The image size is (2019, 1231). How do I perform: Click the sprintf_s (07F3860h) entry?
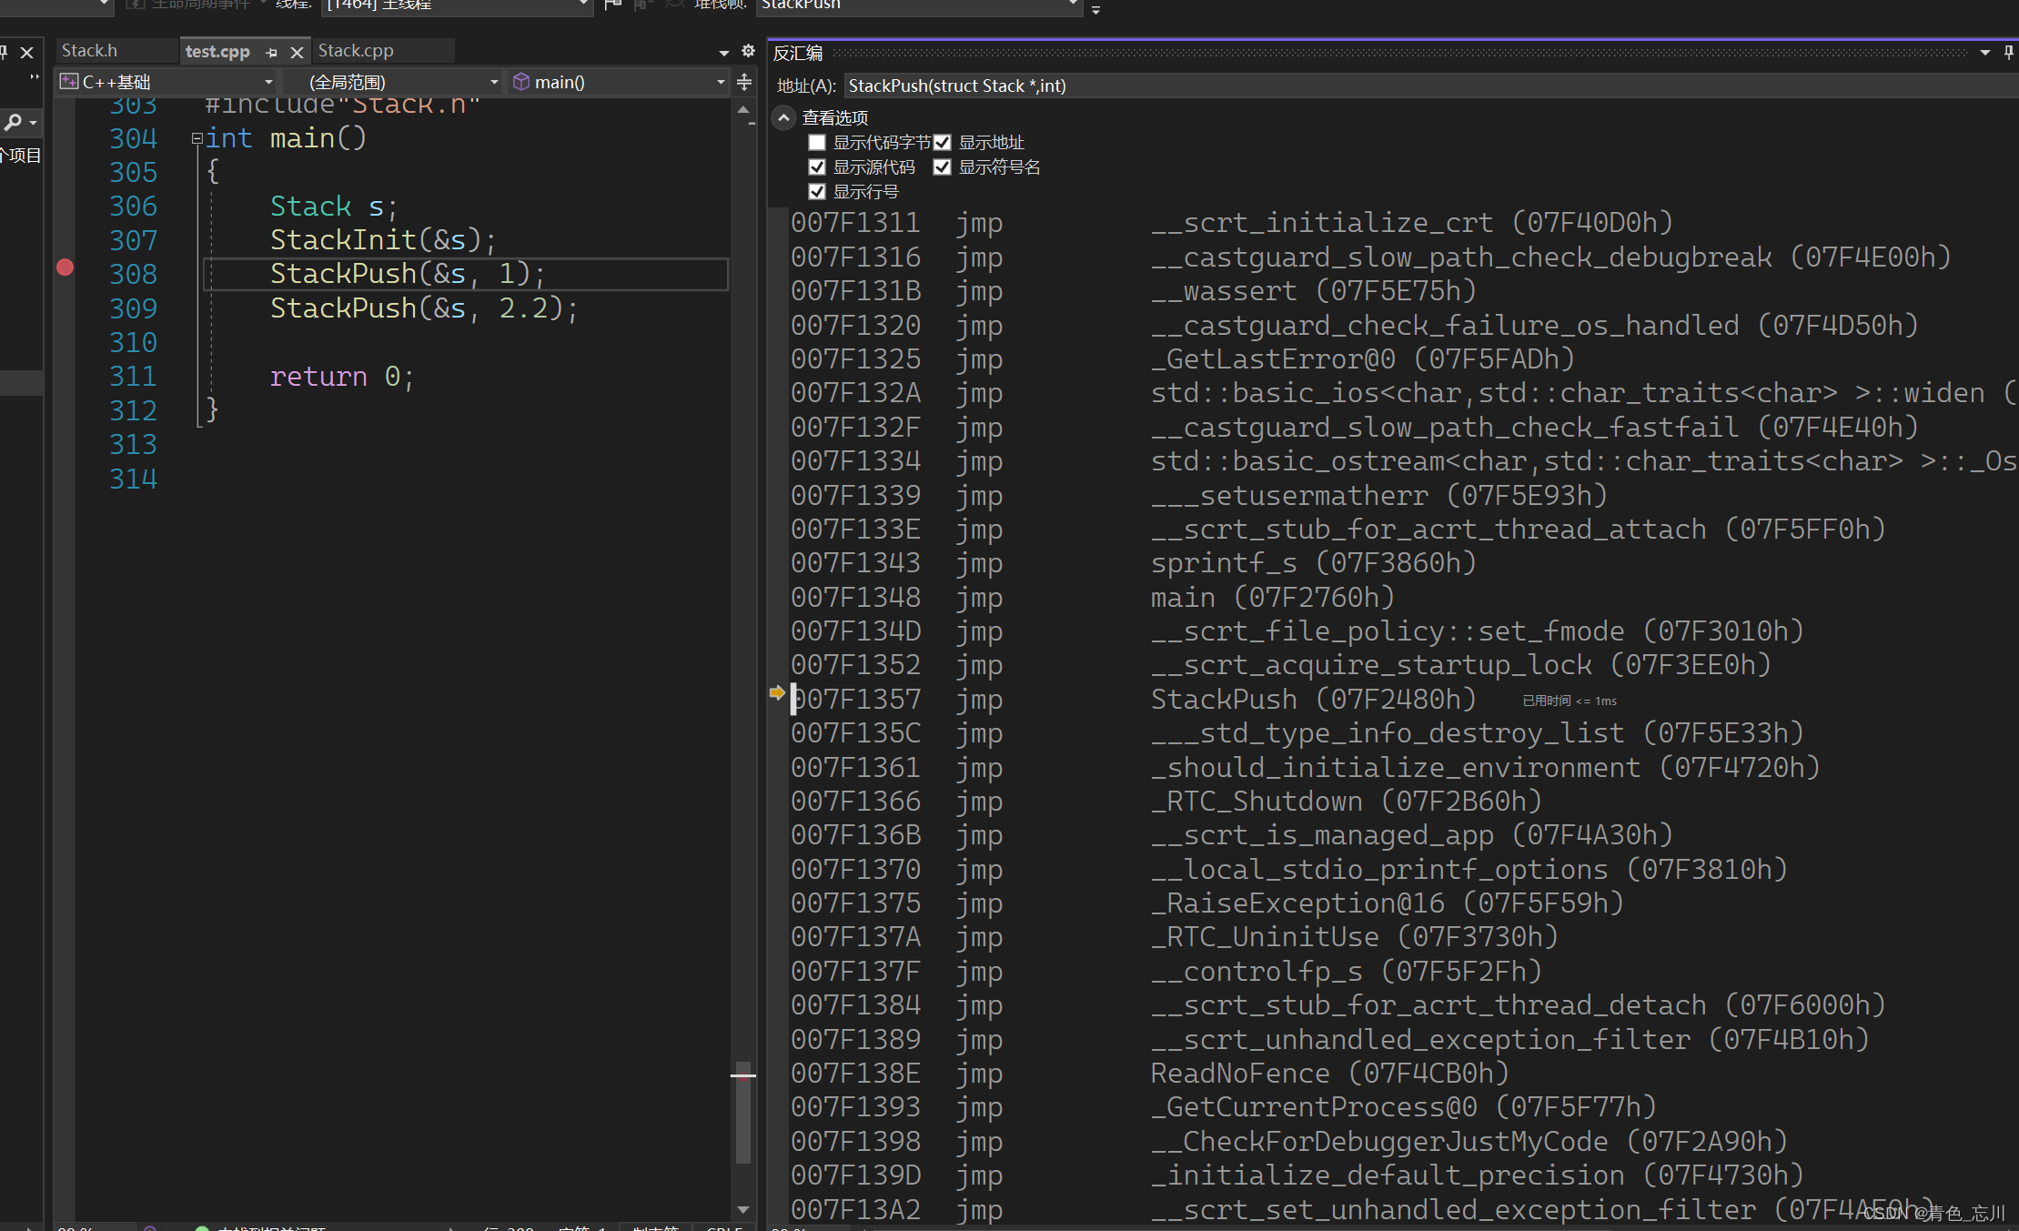coord(1313,563)
